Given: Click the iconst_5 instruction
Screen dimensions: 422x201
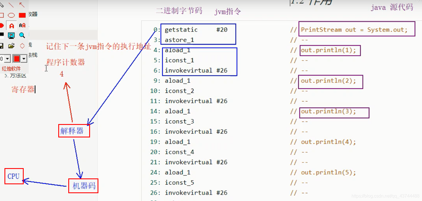Looking at the screenshot, I should click(x=179, y=183).
